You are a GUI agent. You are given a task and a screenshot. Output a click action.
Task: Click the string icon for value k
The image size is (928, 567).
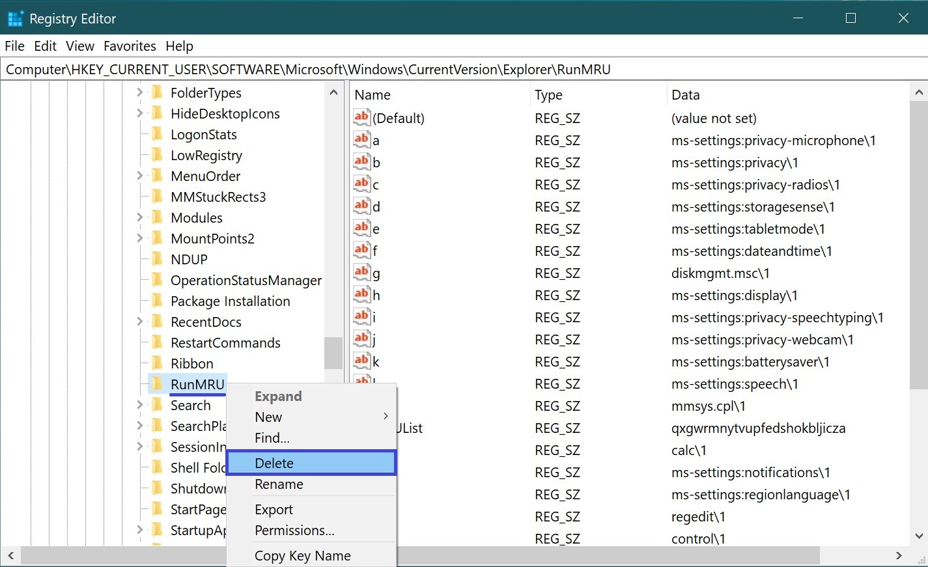click(362, 361)
